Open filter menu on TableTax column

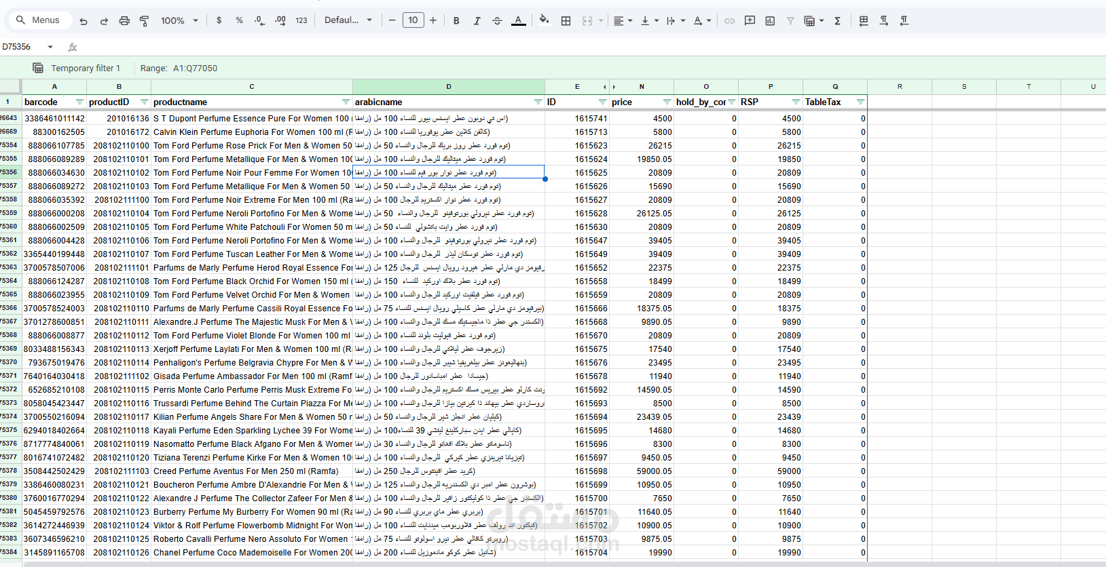tap(860, 102)
